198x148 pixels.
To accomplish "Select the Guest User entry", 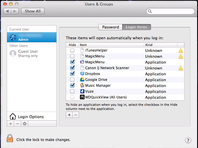I will point(32,53).
